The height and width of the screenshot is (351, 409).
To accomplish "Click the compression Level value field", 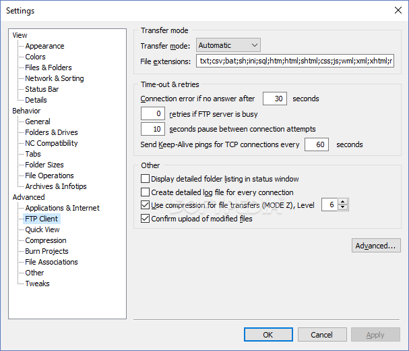I will click(x=330, y=205).
